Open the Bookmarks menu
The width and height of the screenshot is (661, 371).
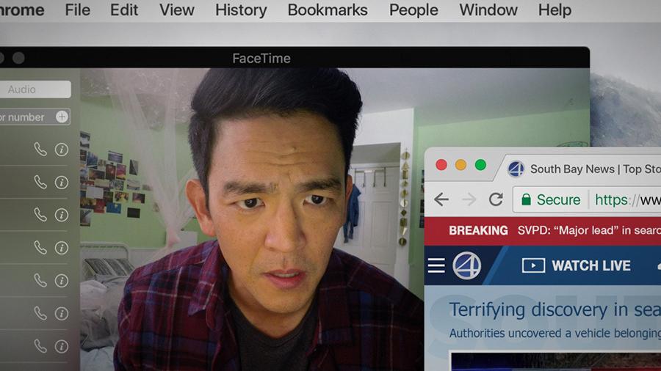click(328, 10)
